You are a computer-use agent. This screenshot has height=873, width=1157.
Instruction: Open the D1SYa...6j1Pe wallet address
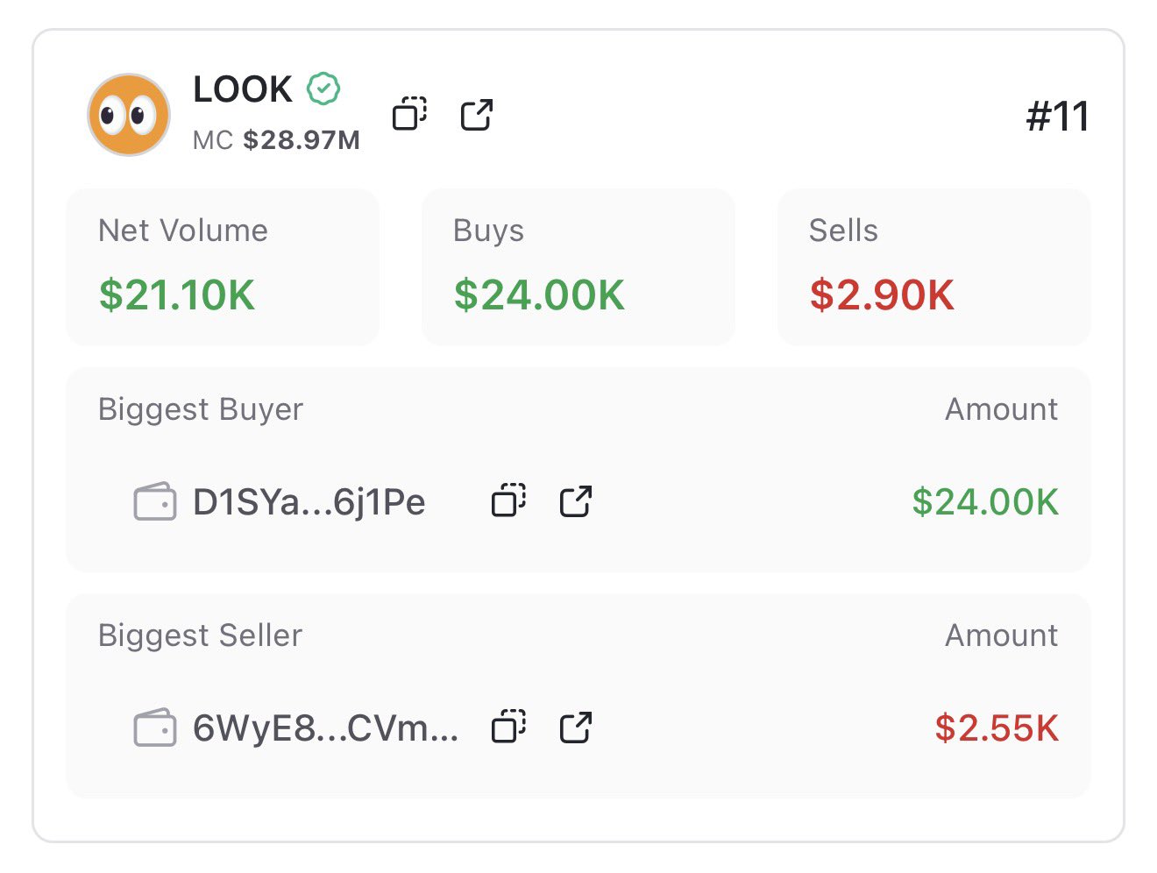click(x=309, y=502)
